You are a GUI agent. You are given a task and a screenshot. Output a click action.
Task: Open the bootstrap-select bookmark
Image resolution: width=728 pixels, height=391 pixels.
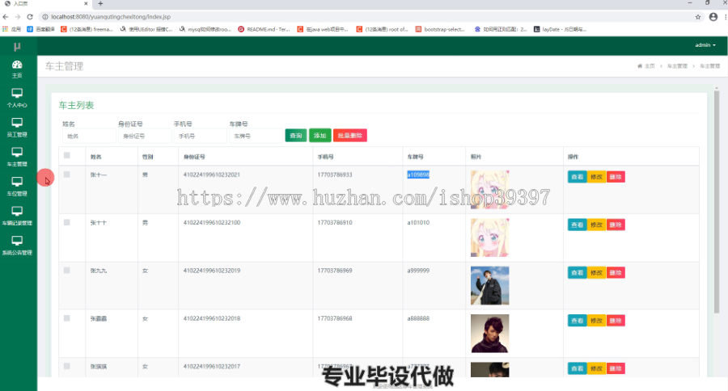pos(440,29)
